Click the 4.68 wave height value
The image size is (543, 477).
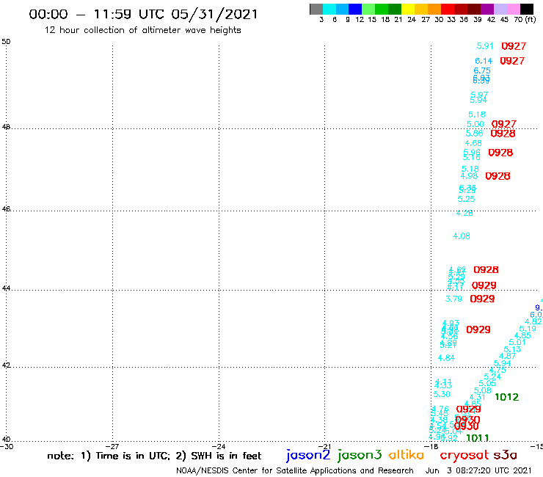pos(473,142)
